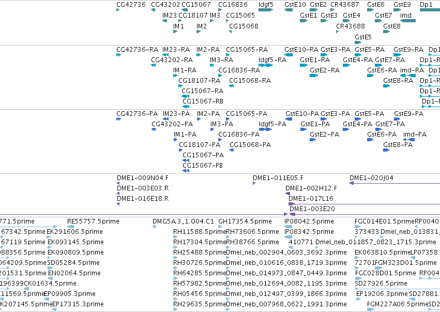This screenshot has width=440, height=312.
Task: Select the Idgf5-PA protein feature
Action: [x=265, y=129]
